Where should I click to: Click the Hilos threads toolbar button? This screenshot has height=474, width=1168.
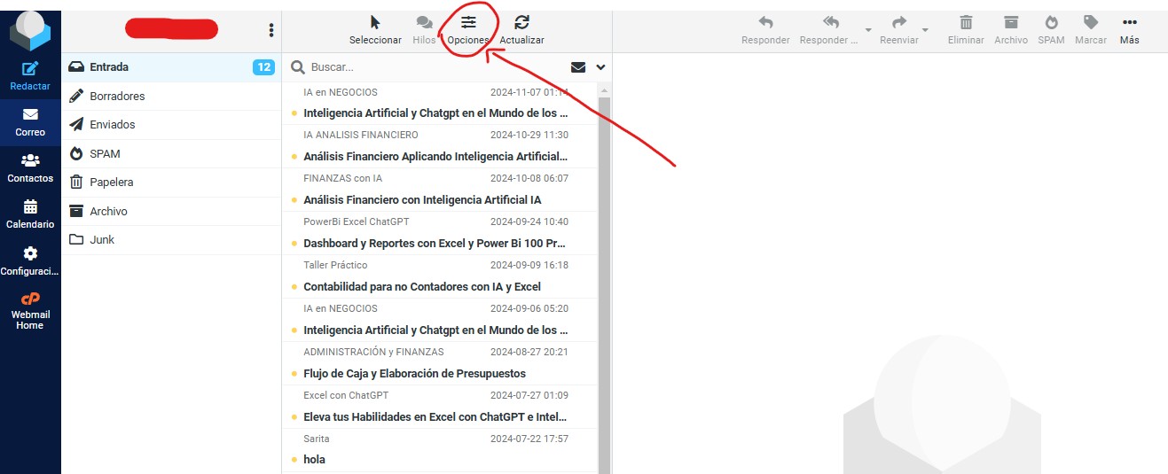424,30
